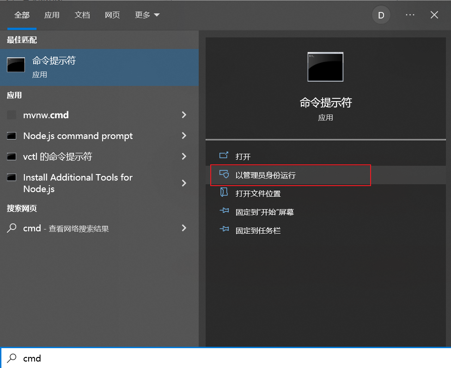Expand the cmd web search result
Screen dimensions: 451x368
point(184,228)
